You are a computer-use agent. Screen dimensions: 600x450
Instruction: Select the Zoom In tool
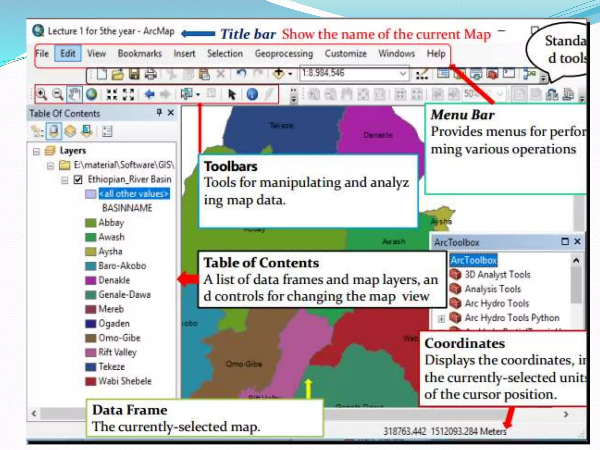point(41,94)
